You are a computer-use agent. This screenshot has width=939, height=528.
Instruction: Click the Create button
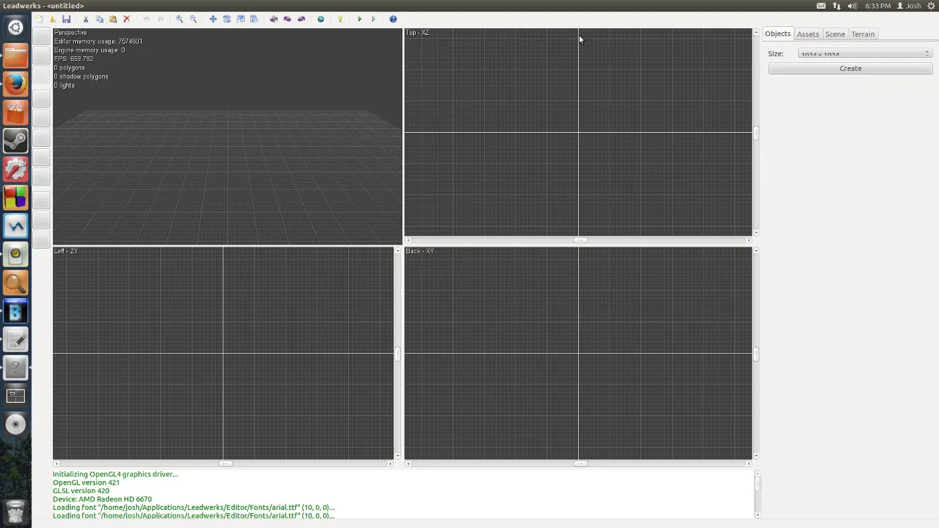pos(850,68)
